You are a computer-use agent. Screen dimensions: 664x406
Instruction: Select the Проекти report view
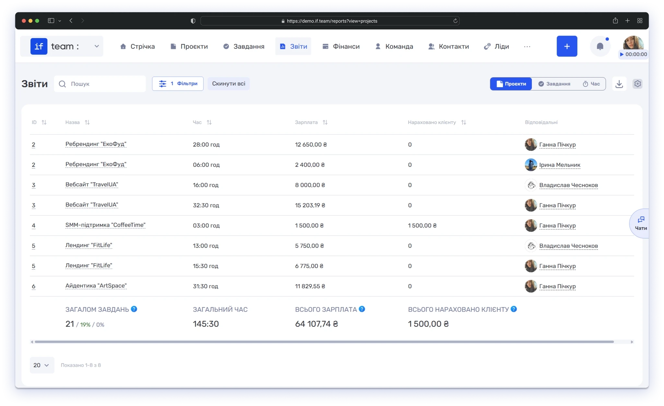511,84
